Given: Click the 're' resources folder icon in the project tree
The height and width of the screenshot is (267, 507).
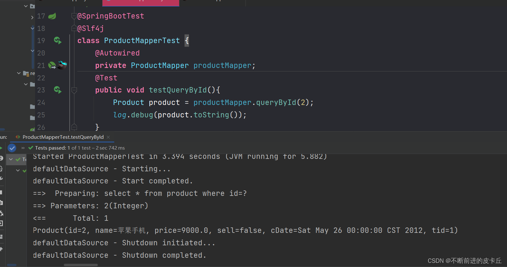Looking at the screenshot, I should pos(26,73).
